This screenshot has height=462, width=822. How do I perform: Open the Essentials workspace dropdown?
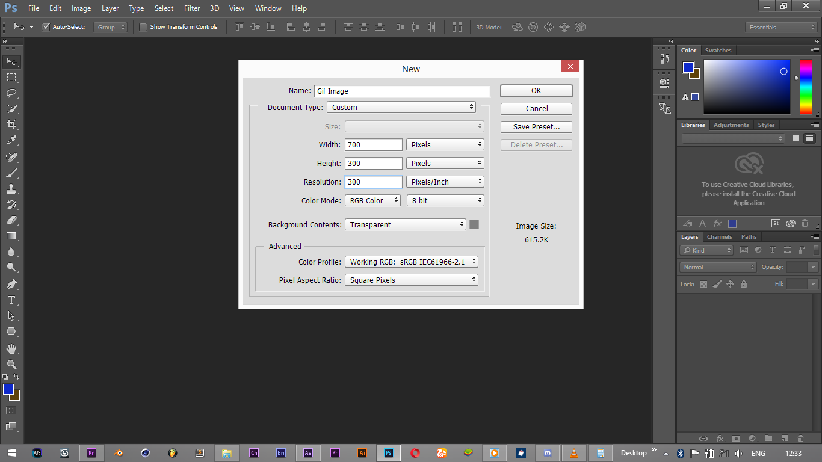click(781, 27)
